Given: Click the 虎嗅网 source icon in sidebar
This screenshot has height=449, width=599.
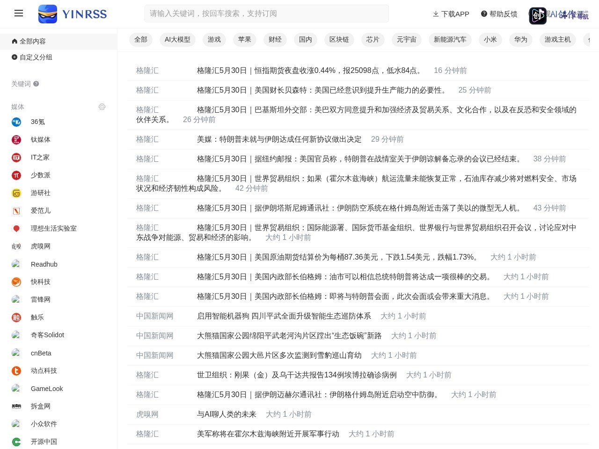Looking at the screenshot, I should coord(16,246).
